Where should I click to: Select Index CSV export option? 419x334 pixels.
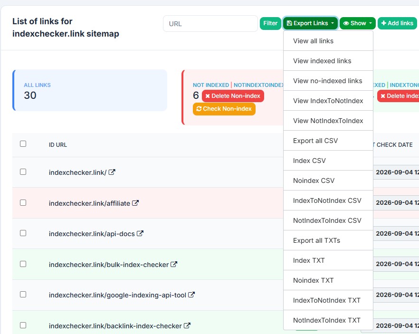328,161
